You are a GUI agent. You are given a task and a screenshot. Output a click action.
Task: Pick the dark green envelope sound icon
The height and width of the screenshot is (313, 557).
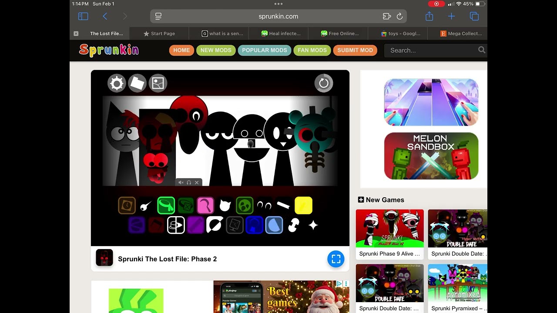pos(186,205)
